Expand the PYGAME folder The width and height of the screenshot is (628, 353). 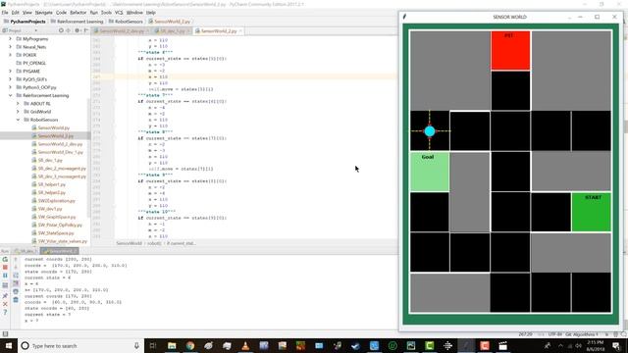[11, 72]
